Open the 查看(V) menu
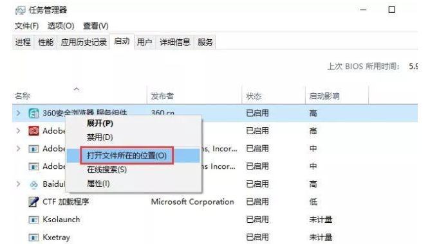The image size is (430, 244). 96,26
